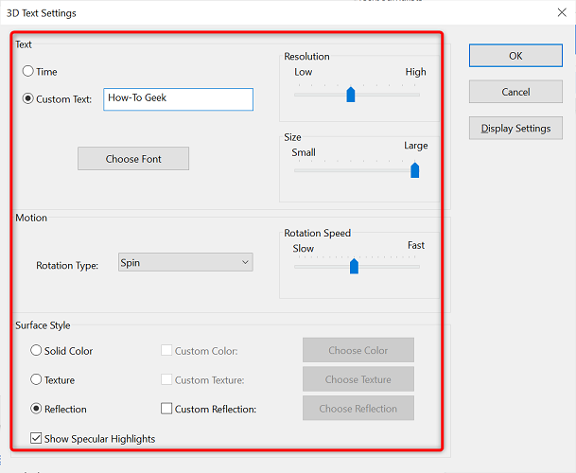Select the Reflection radio button
The height and width of the screenshot is (473, 576).
37,410
